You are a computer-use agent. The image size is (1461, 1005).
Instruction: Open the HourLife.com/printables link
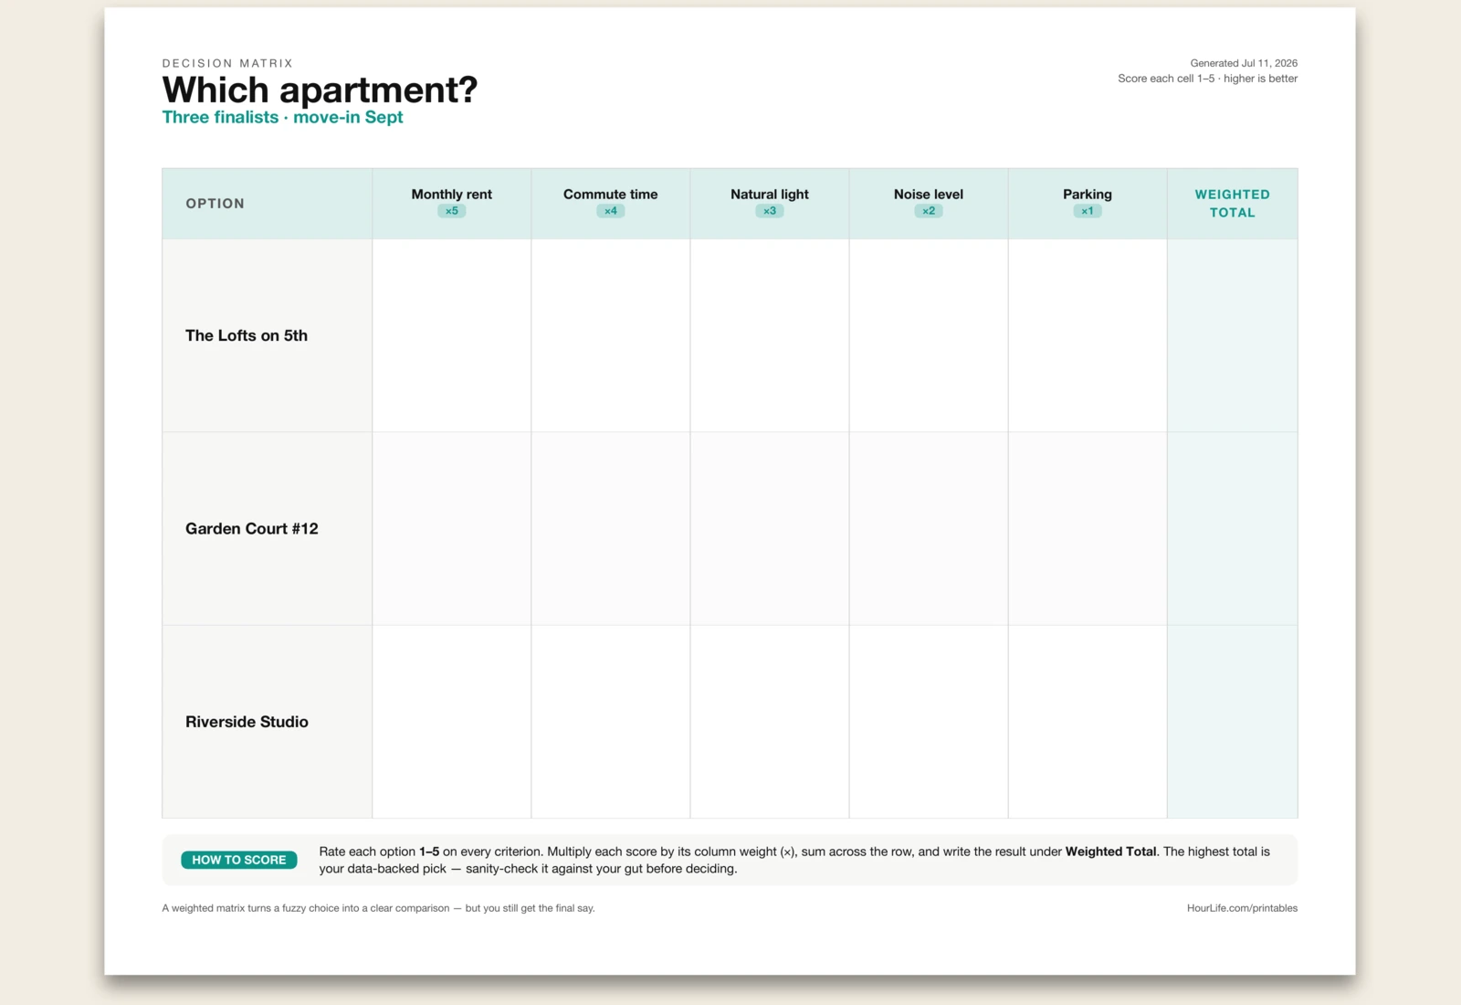tap(1242, 908)
